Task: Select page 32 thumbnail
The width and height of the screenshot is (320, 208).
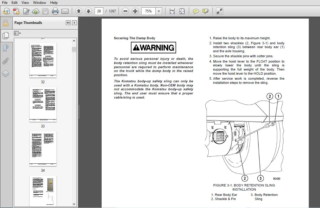Action: [x=43, y=60]
